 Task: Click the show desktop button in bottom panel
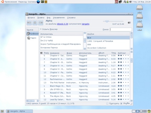[x=2, y=111]
